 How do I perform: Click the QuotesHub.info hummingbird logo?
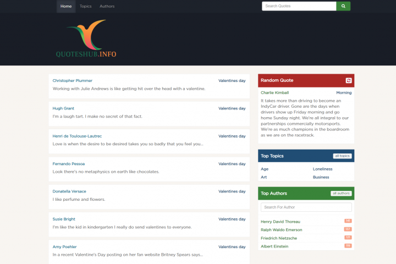(86, 38)
